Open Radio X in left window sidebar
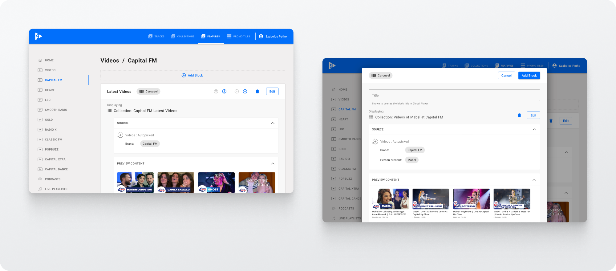Screen dimensions: 616x271 pos(47,130)
